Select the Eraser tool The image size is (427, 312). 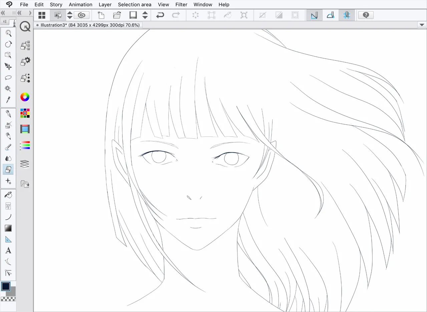8,169
